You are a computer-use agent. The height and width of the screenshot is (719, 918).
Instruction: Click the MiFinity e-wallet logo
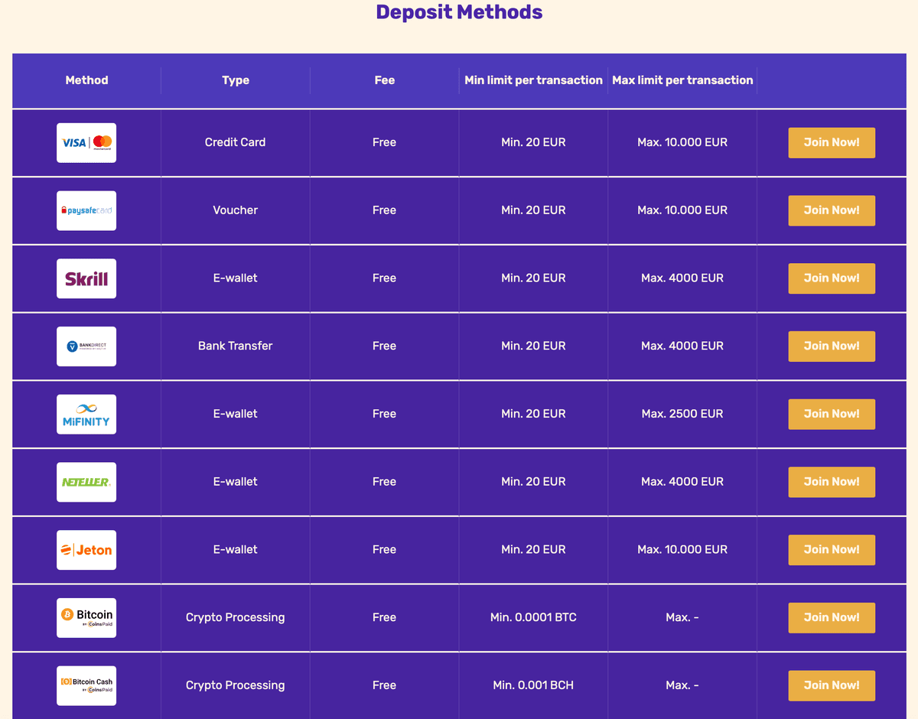pos(86,414)
